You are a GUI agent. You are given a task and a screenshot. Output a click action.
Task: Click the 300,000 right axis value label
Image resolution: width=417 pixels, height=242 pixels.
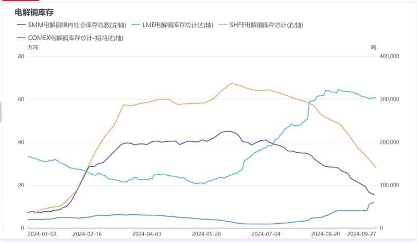tap(388, 99)
